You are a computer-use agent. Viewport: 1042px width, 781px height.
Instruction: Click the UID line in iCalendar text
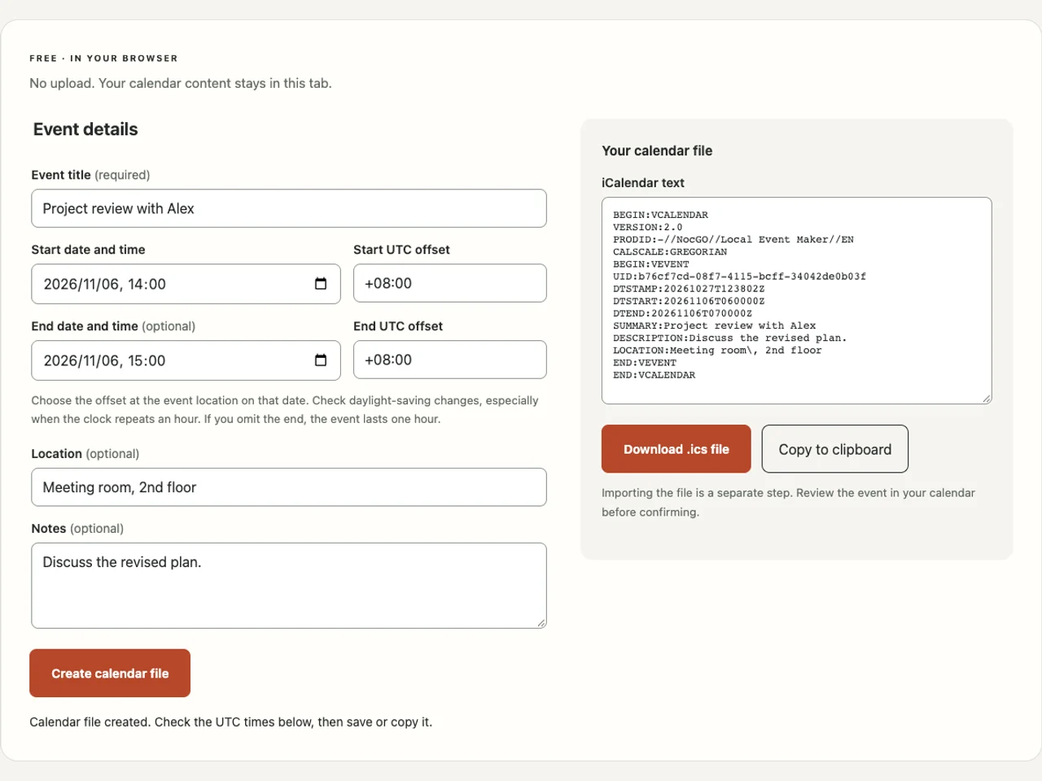pos(739,277)
